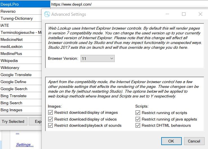Select Wiktionary in the list

point(21,68)
